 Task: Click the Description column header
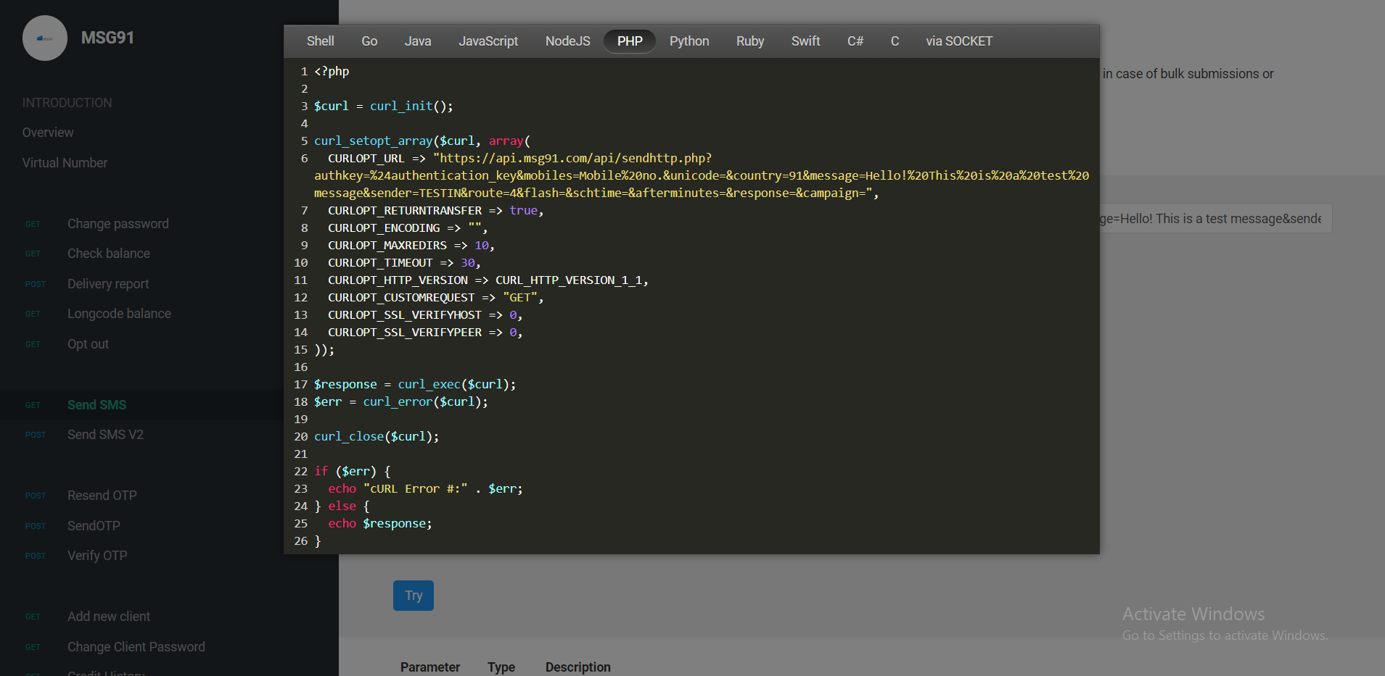[x=578, y=667]
